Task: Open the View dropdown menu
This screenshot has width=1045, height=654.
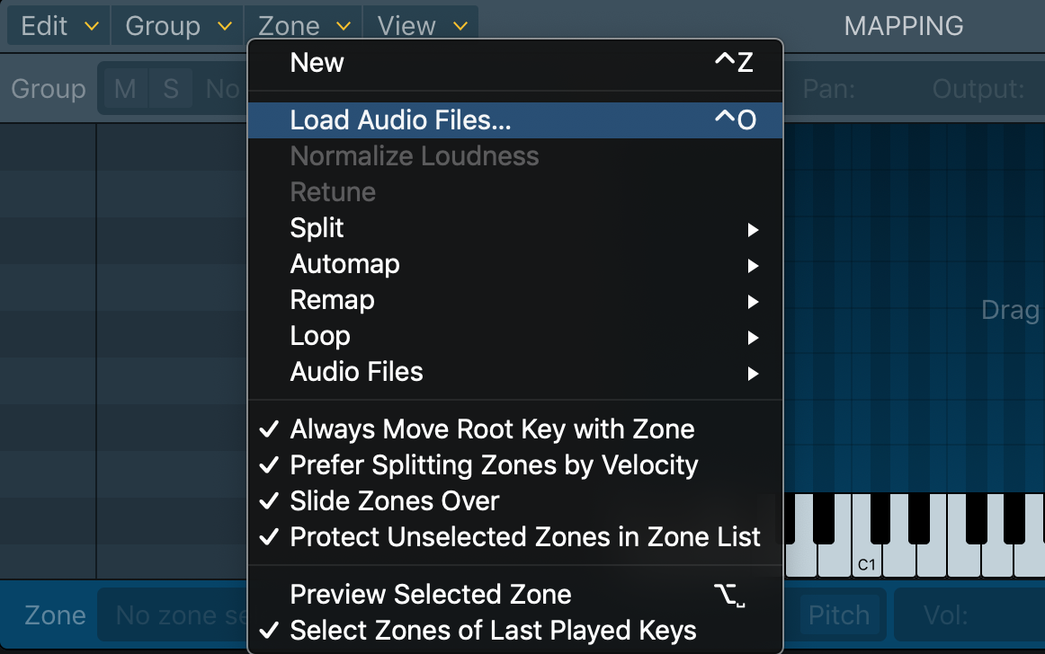Action: 421,26
